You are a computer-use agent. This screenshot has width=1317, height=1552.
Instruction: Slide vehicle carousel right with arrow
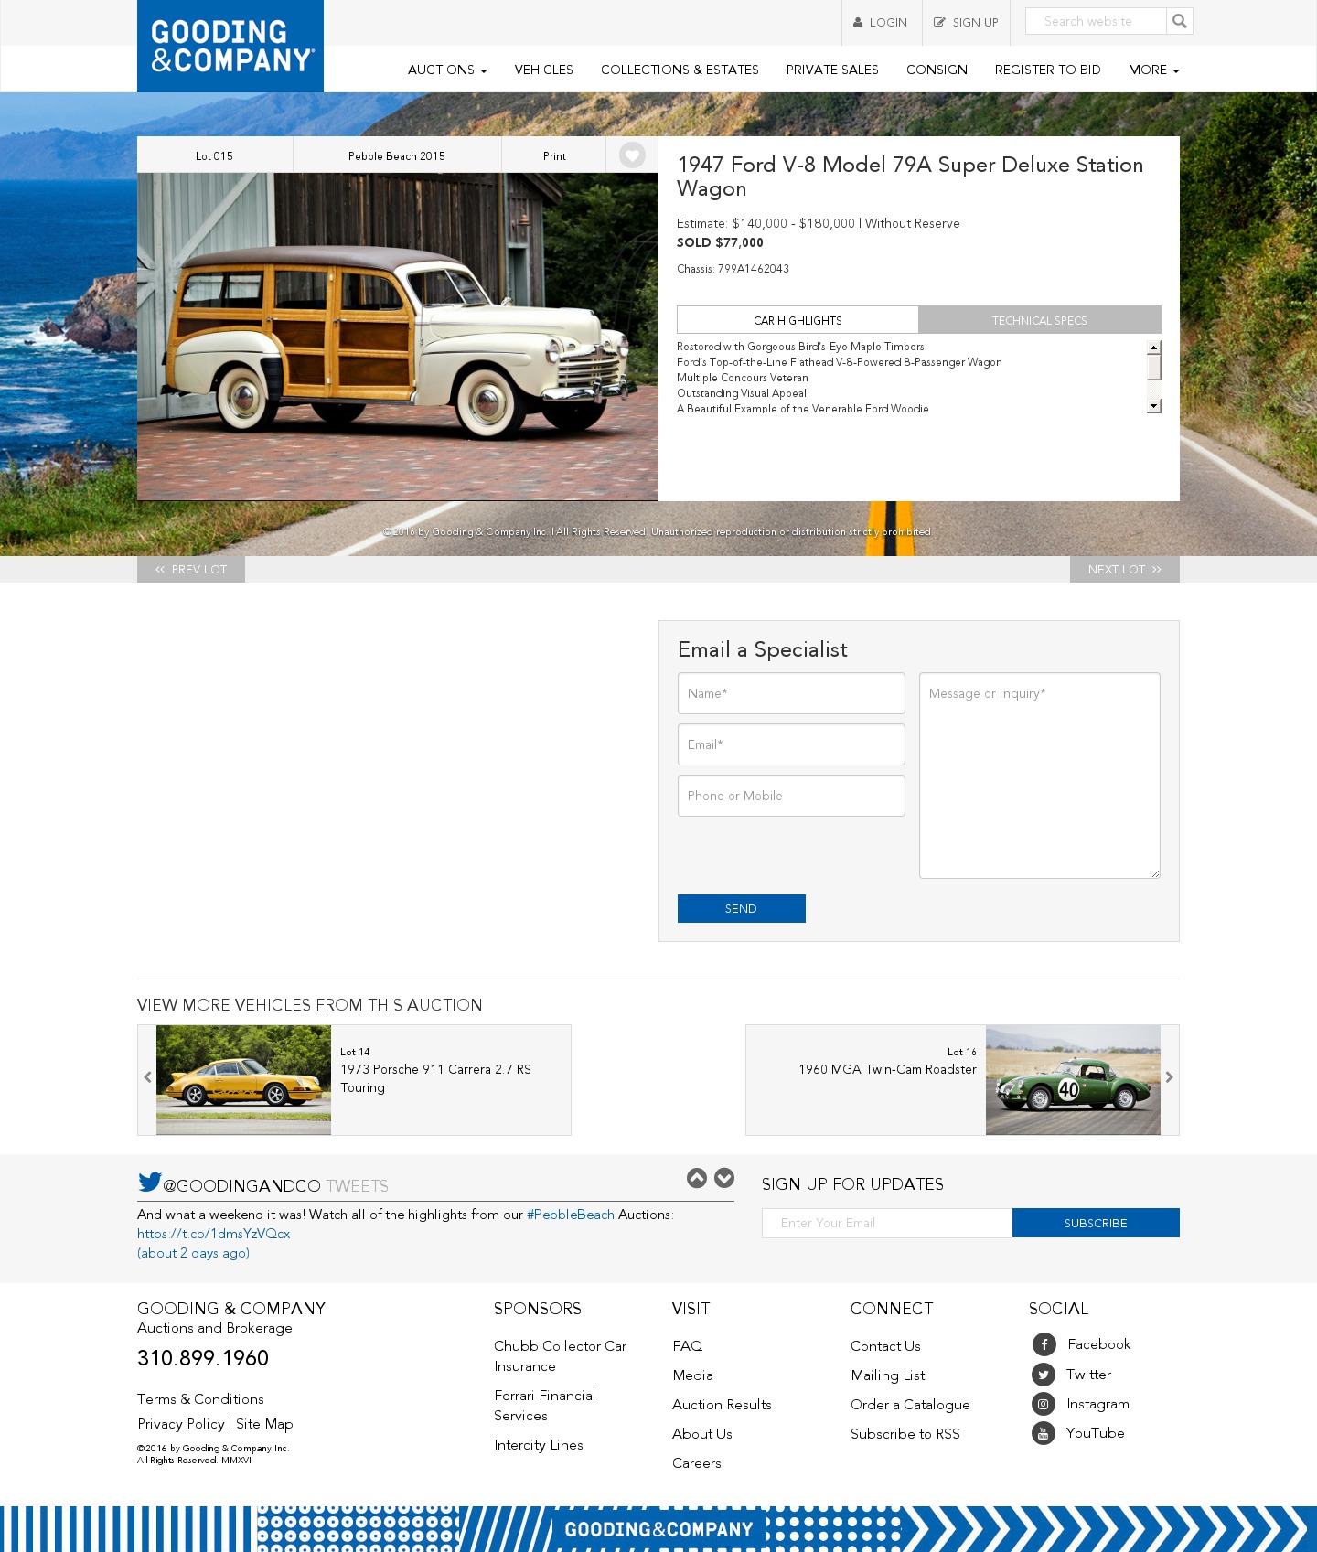coord(1169,1077)
